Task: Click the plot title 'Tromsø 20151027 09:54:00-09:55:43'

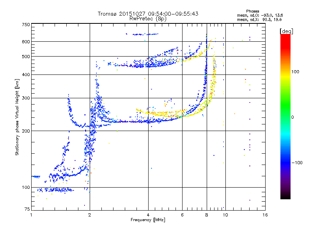Action: (148, 14)
